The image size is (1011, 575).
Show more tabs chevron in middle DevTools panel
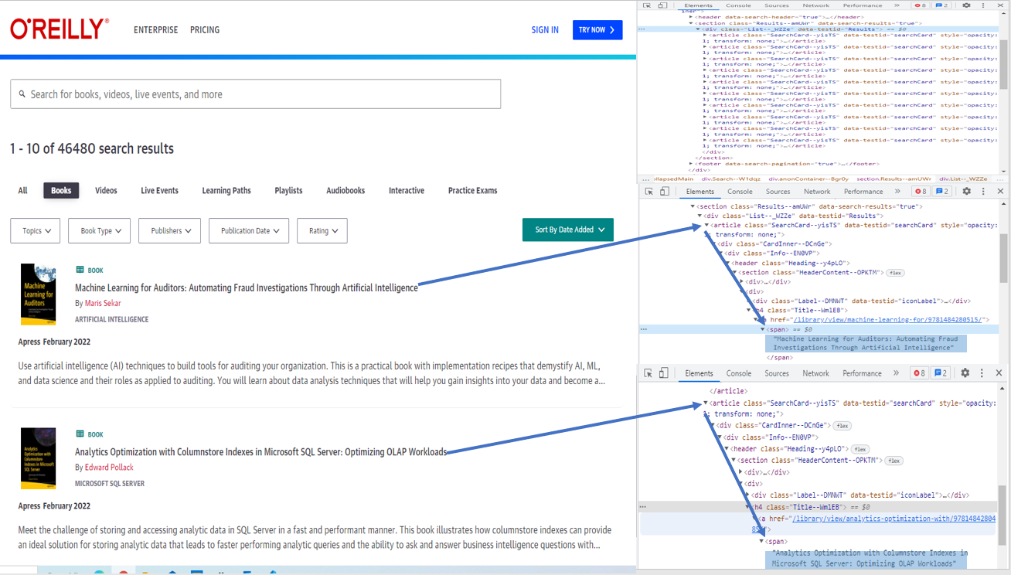pyautogui.click(x=897, y=191)
